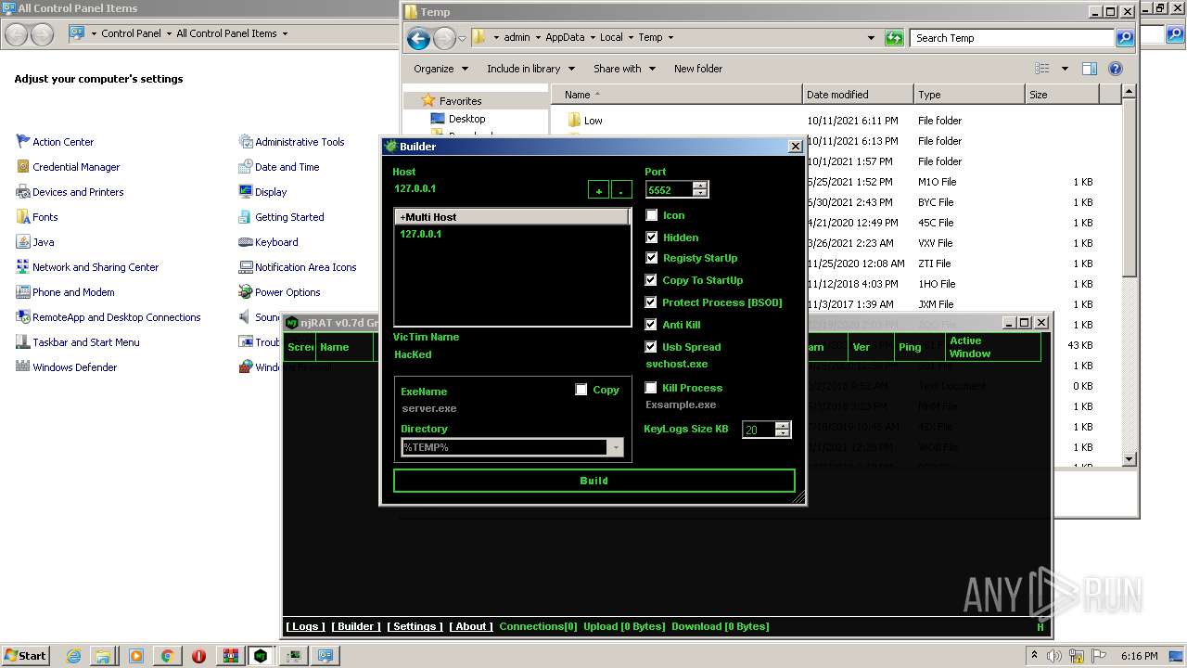This screenshot has height=668, width=1187.
Task: Click njRAT taskbar button
Action: 262,656
